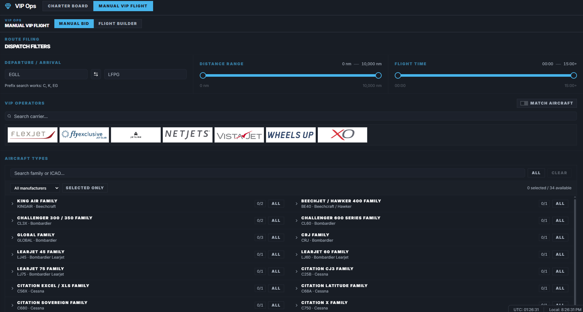This screenshot has width=583, height=312.
Task: Select ALL for Beechjet / Hawker 400 Family
Action: click(560, 204)
